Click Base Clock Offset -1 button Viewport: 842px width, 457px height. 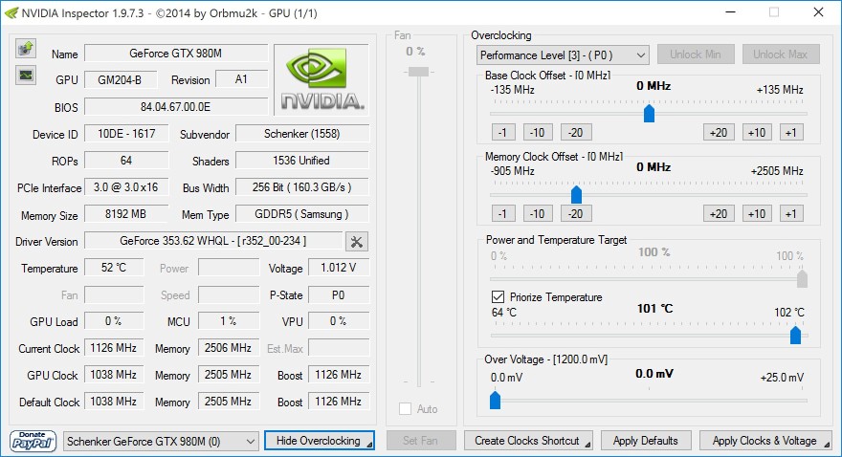pos(503,133)
